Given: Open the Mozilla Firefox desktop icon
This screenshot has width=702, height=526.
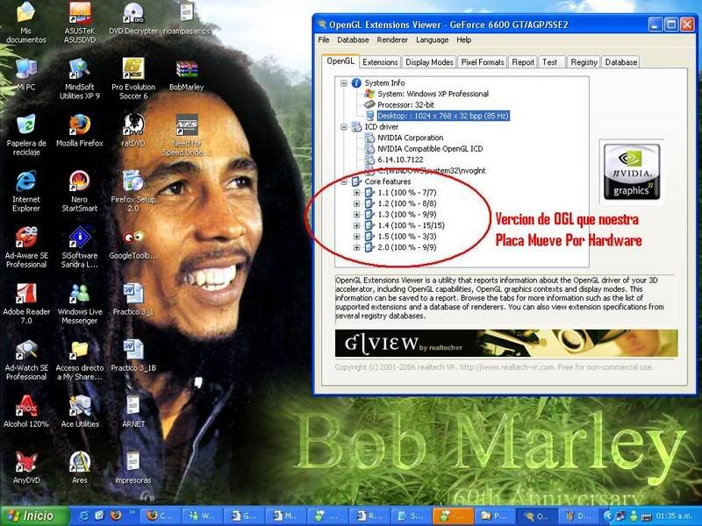Looking at the screenshot, I should 79,124.
